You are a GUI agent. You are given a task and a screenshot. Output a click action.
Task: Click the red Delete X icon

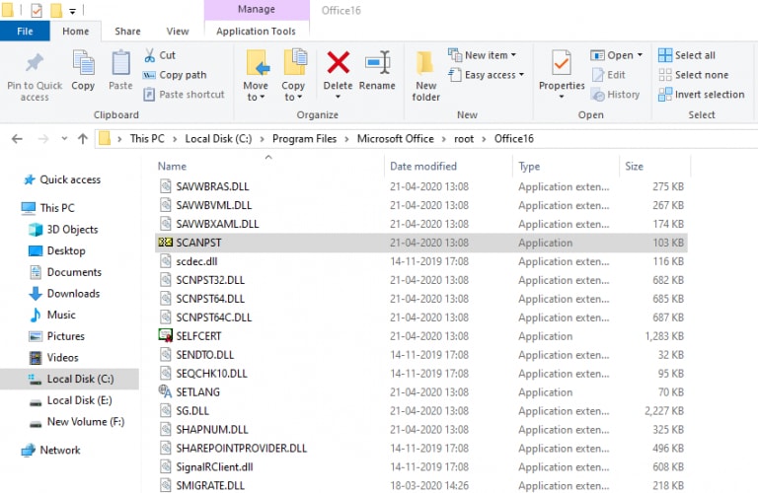point(338,62)
